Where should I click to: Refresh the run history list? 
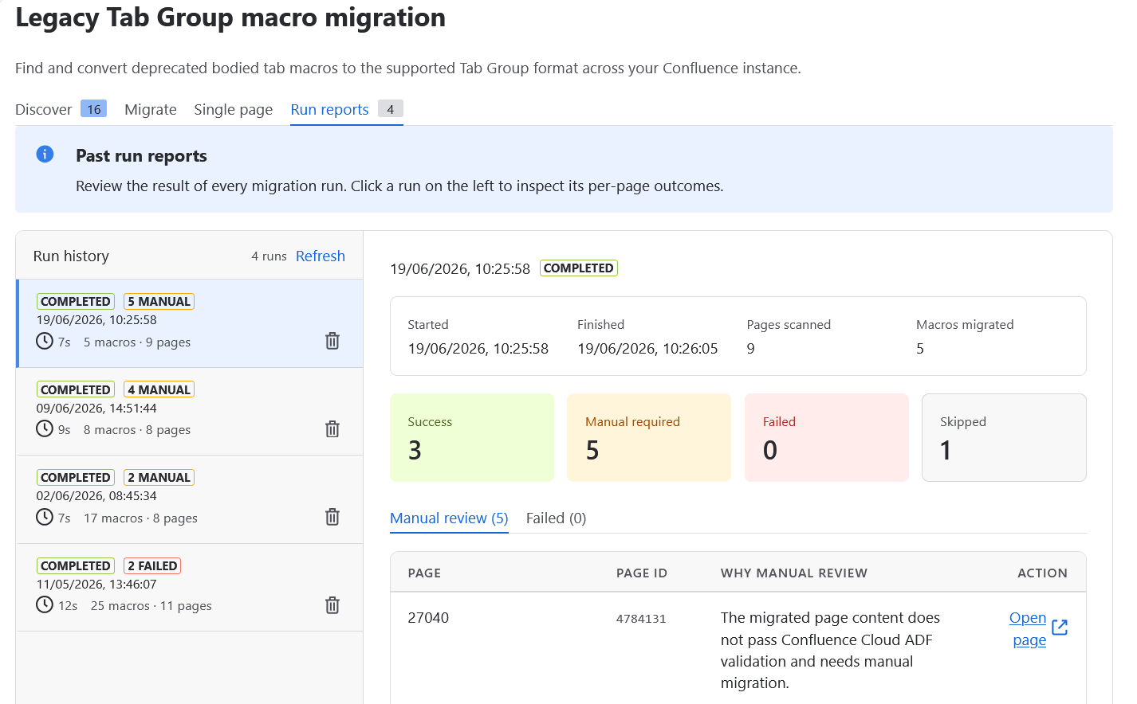(x=321, y=256)
